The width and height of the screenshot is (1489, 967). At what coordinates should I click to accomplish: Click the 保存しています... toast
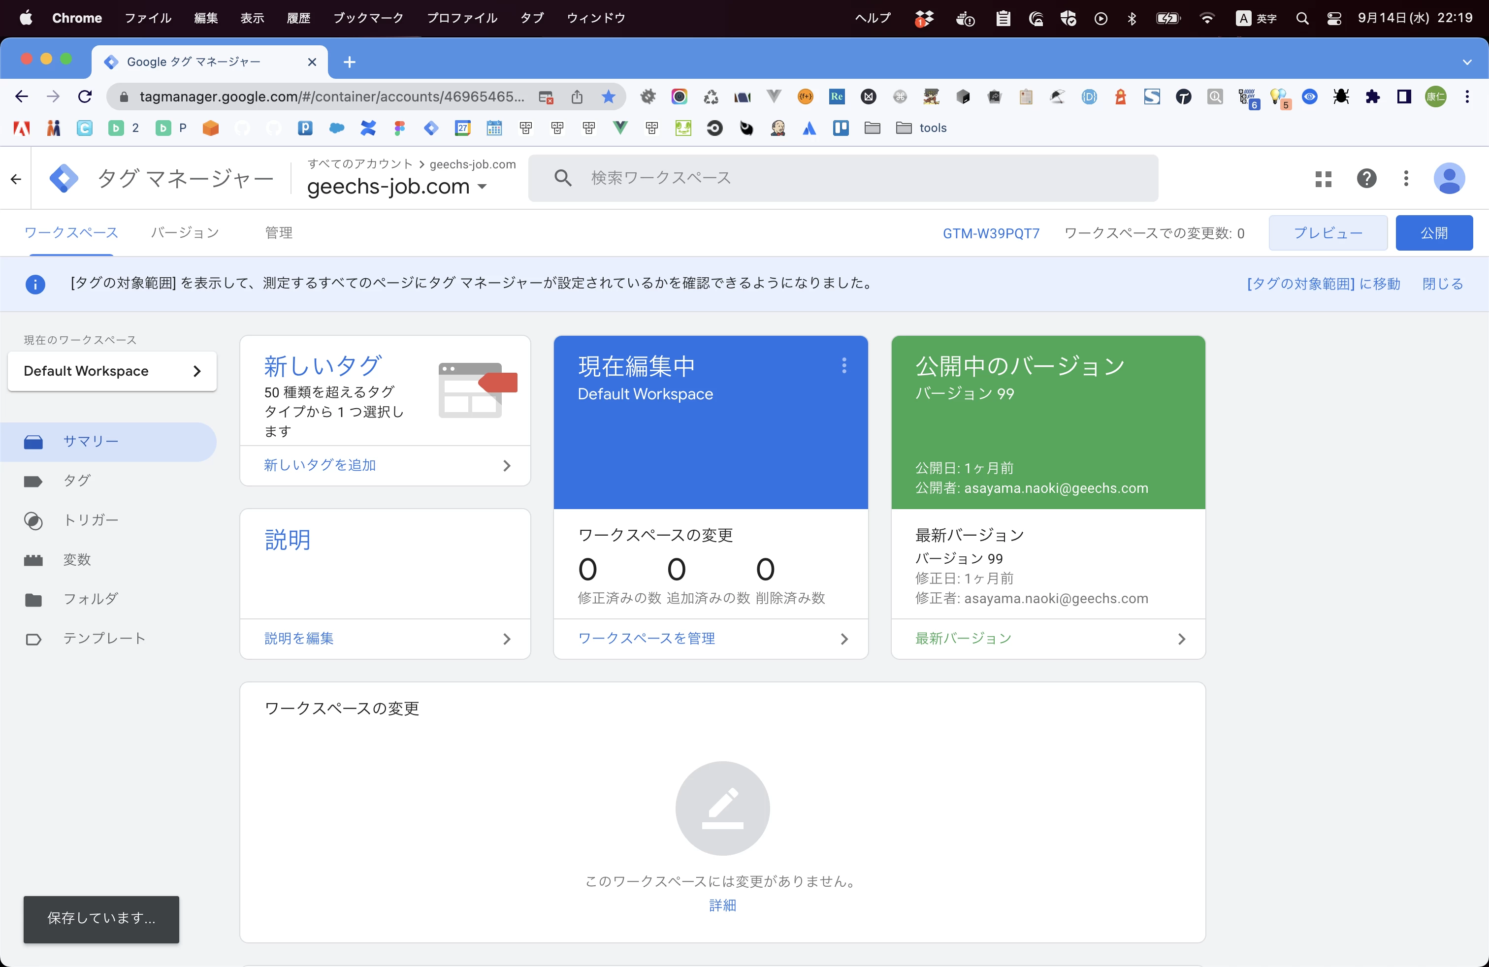[x=101, y=919]
